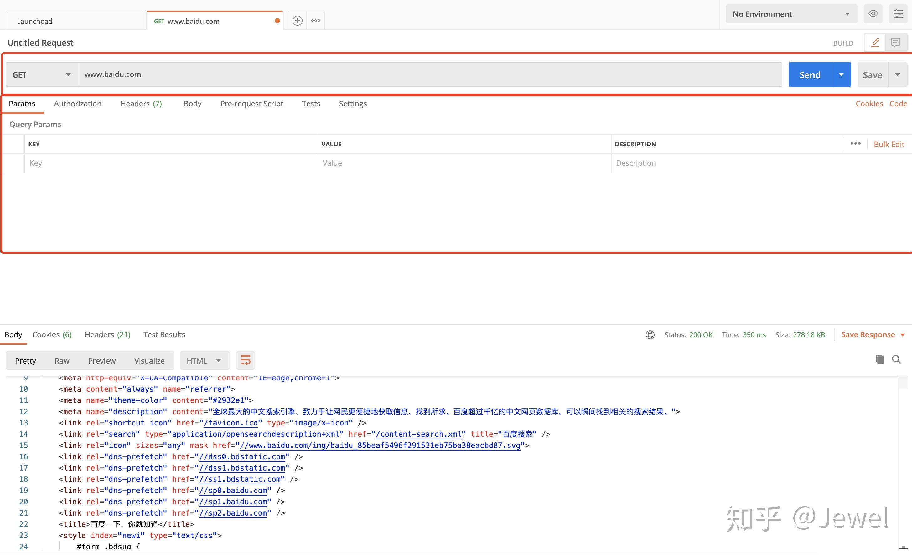The width and height of the screenshot is (912, 555).
Task: Open the Authorization tab
Action: coord(78,104)
